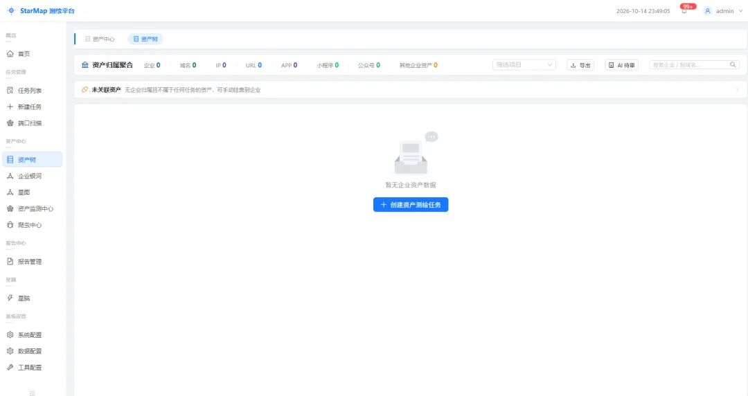The image size is (748, 396).
Task: Click the bug icon for 爬虫中心
Action: [10, 225]
